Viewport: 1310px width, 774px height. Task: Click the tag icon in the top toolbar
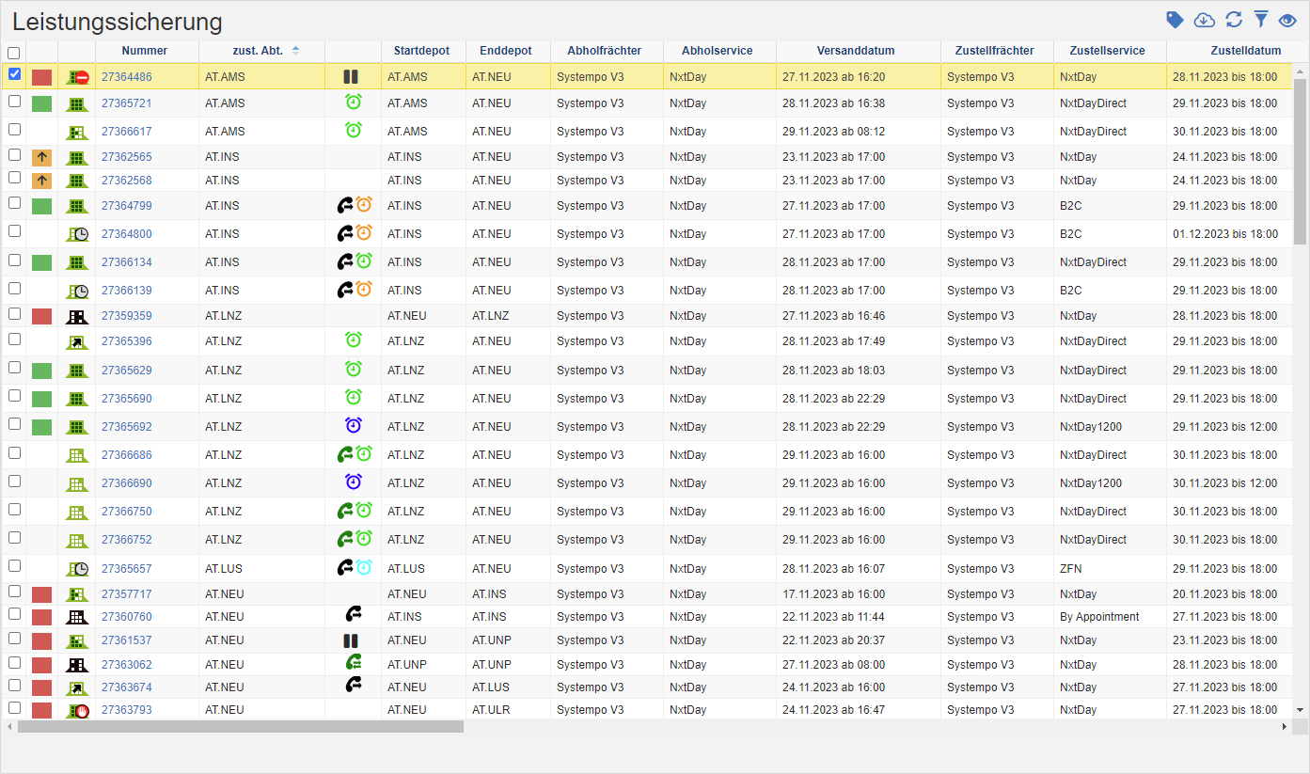pos(1175,20)
